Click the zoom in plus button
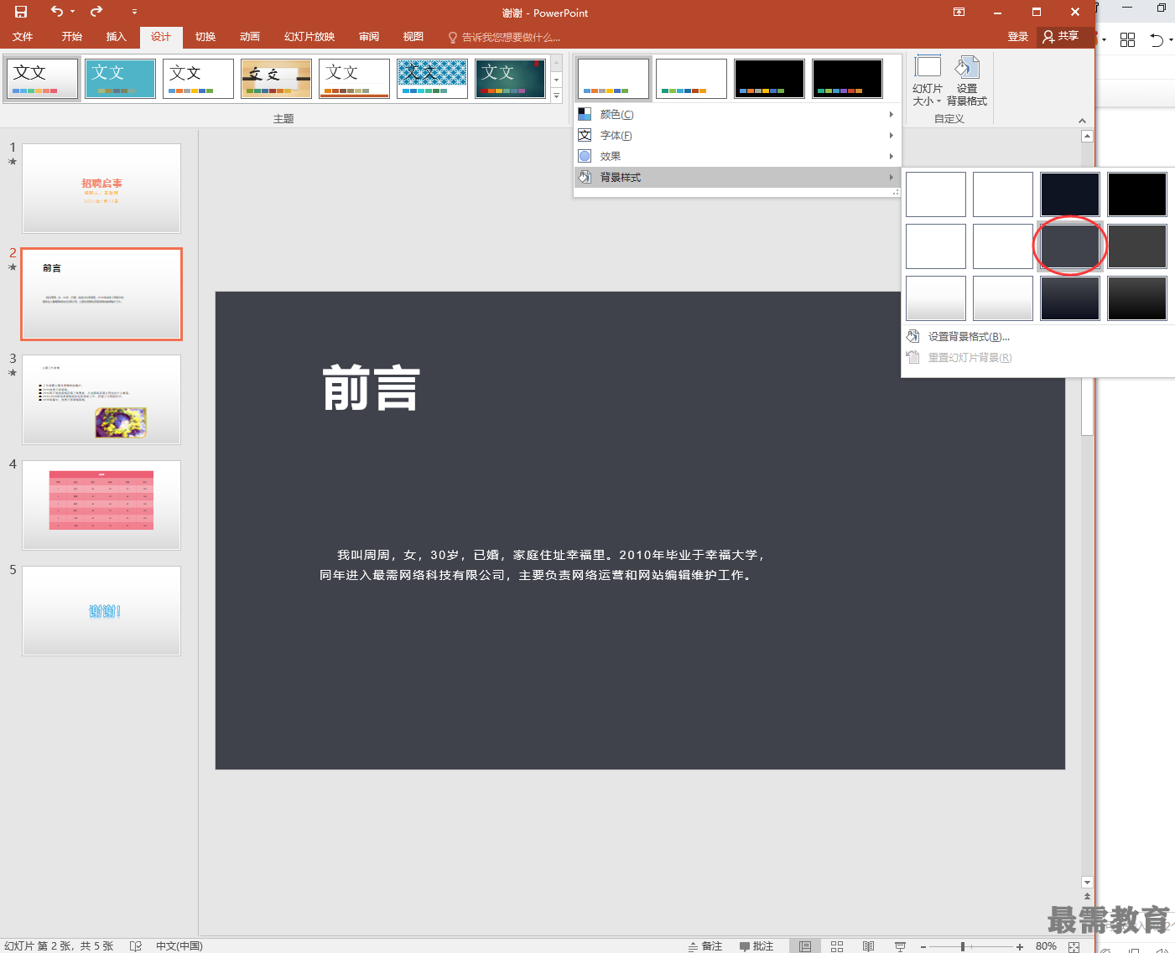Viewport: 1175px width, 953px height. coord(1020,946)
